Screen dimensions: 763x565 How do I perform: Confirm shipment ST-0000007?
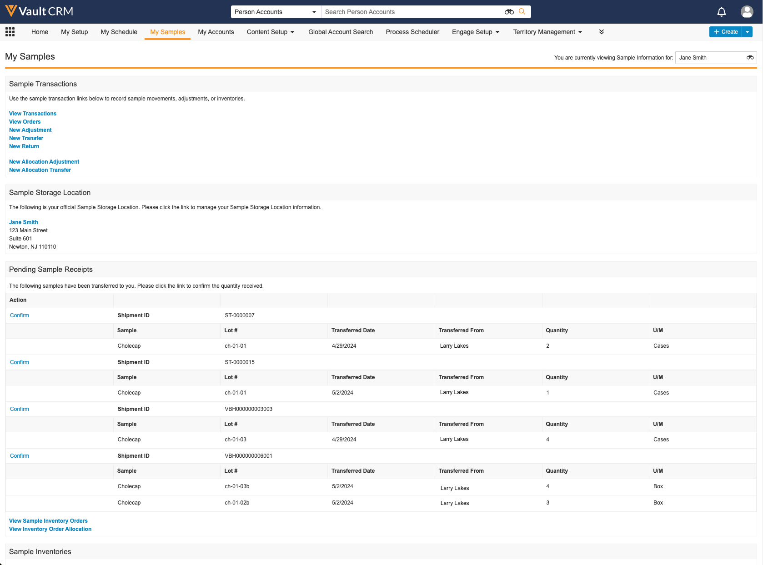pos(20,315)
